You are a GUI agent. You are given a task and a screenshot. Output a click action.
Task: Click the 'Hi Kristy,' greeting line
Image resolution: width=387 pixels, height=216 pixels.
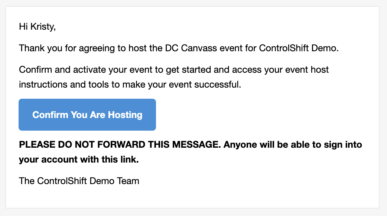click(37, 27)
